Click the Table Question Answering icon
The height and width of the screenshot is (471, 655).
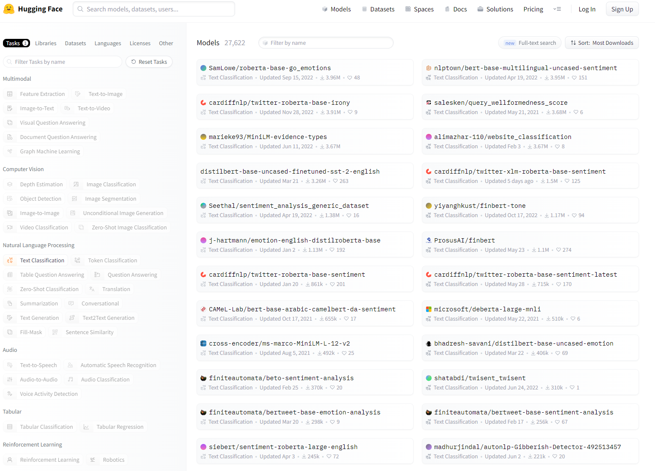(x=10, y=275)
